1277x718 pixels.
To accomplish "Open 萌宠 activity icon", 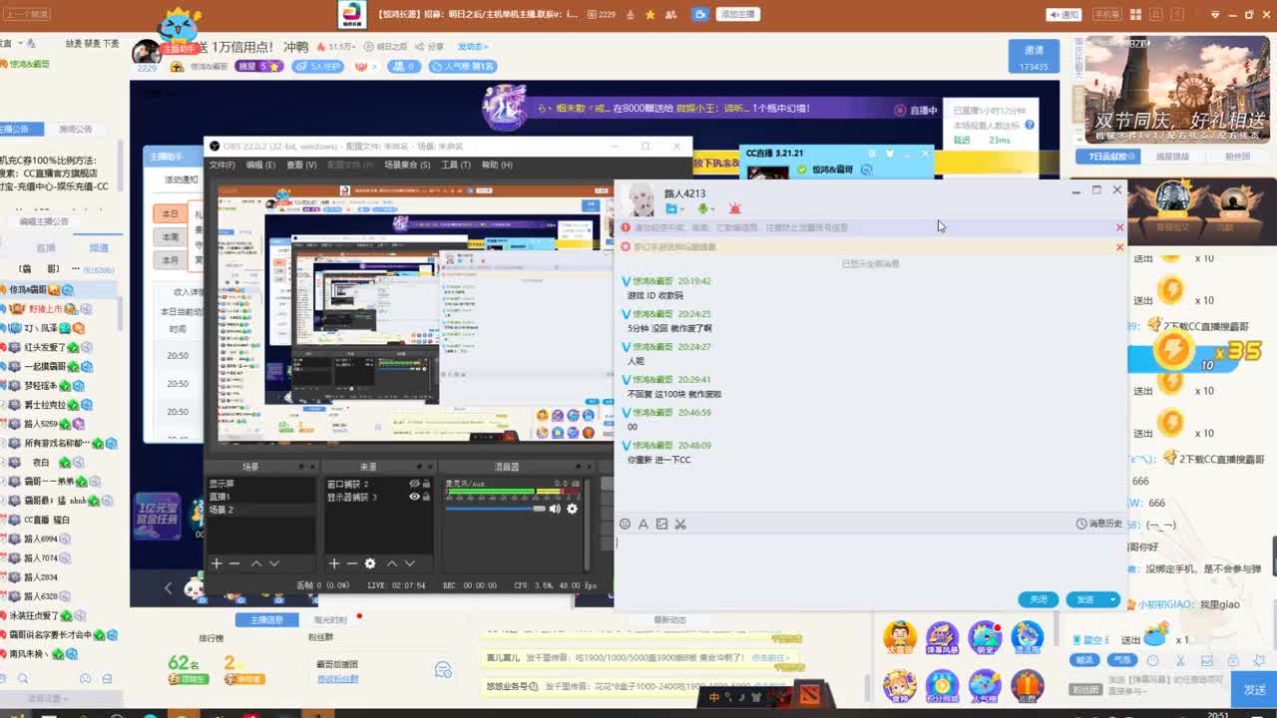I will pyautogui.click(x=985, y=639).
